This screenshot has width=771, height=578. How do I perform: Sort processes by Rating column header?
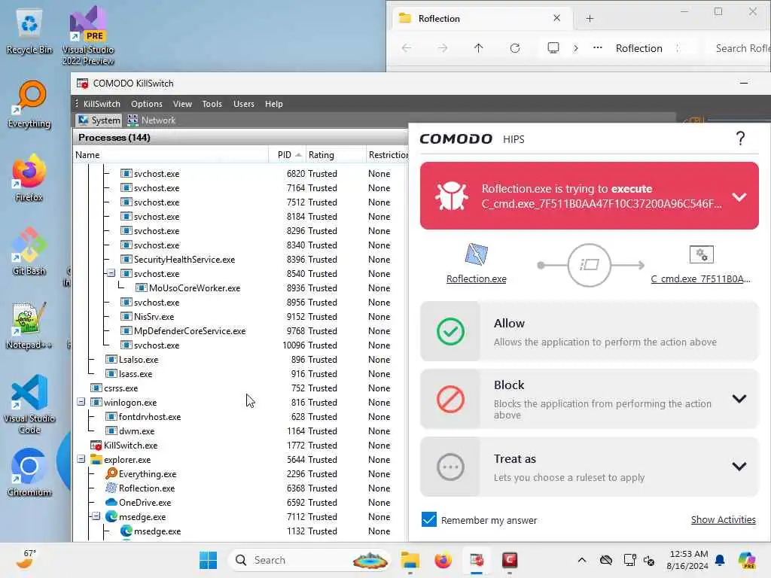(x=336, y=155)
